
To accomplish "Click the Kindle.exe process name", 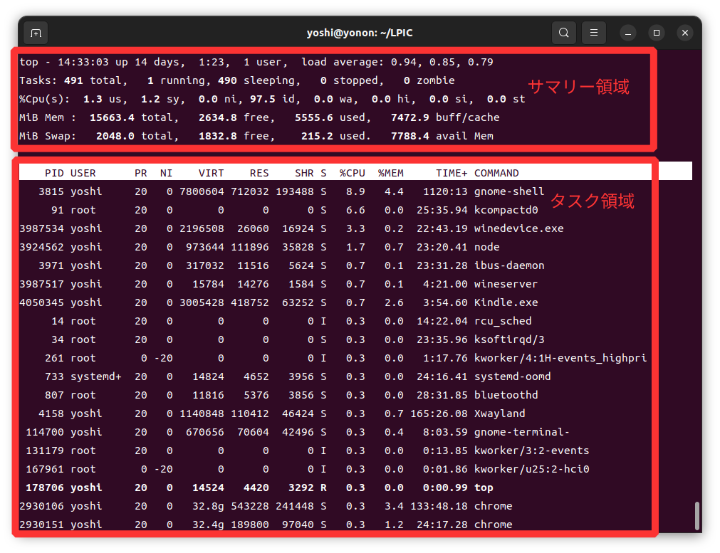I will 506,302.
